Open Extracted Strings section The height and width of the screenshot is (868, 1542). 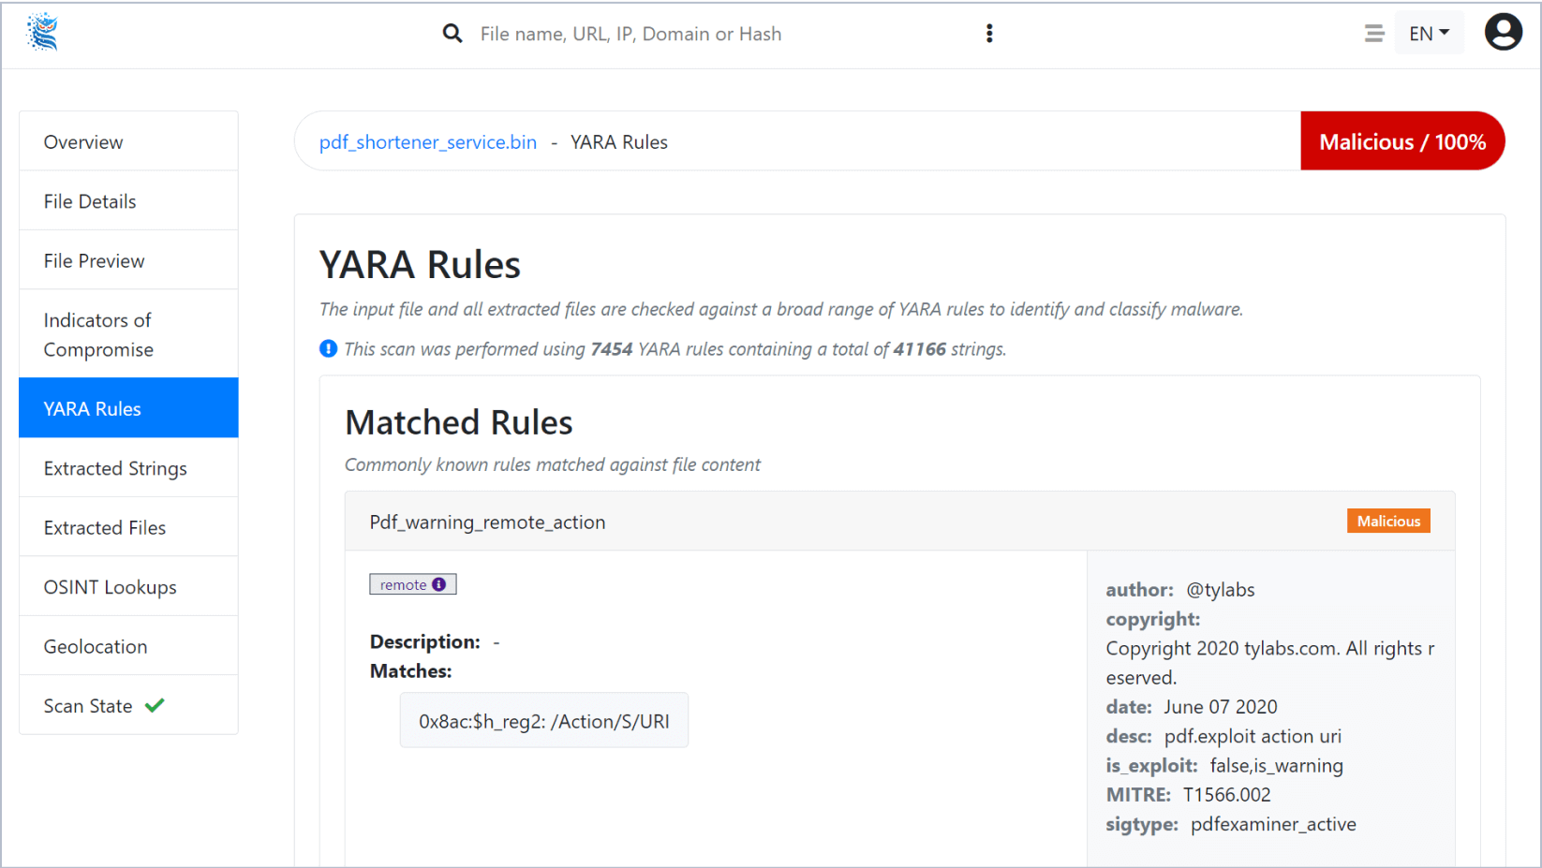[x=128, y=468]
